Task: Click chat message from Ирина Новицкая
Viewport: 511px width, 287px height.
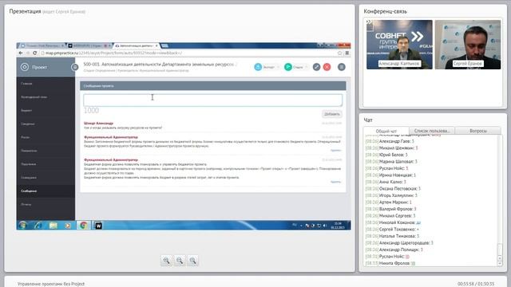Action: point(390,175)
